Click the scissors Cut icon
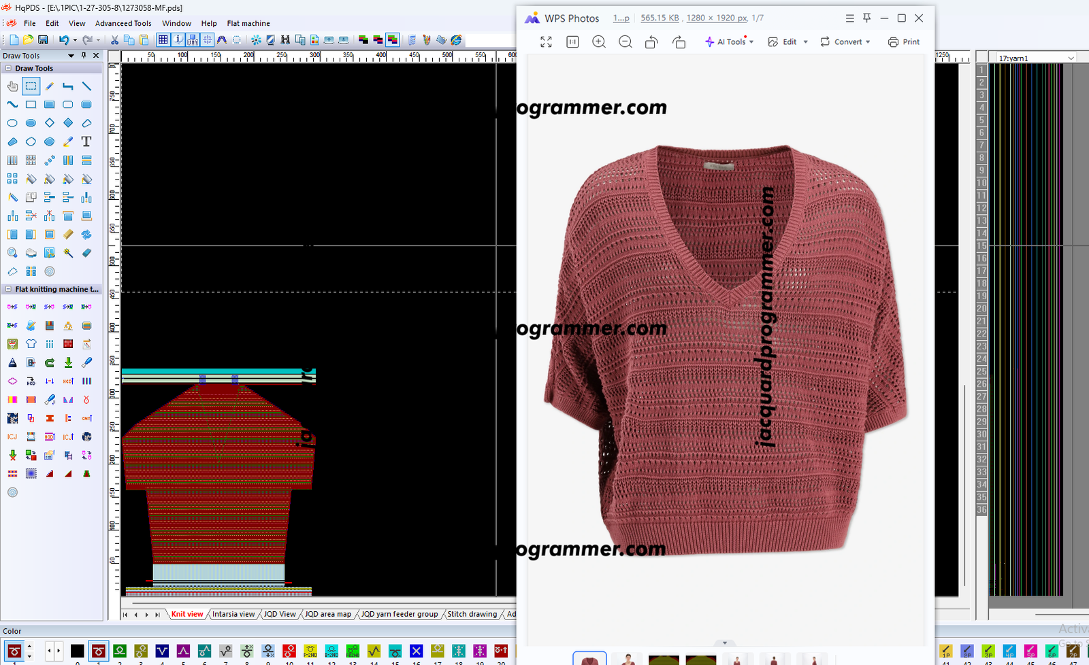Screen dimensions: 1089x665 [114, 40]
